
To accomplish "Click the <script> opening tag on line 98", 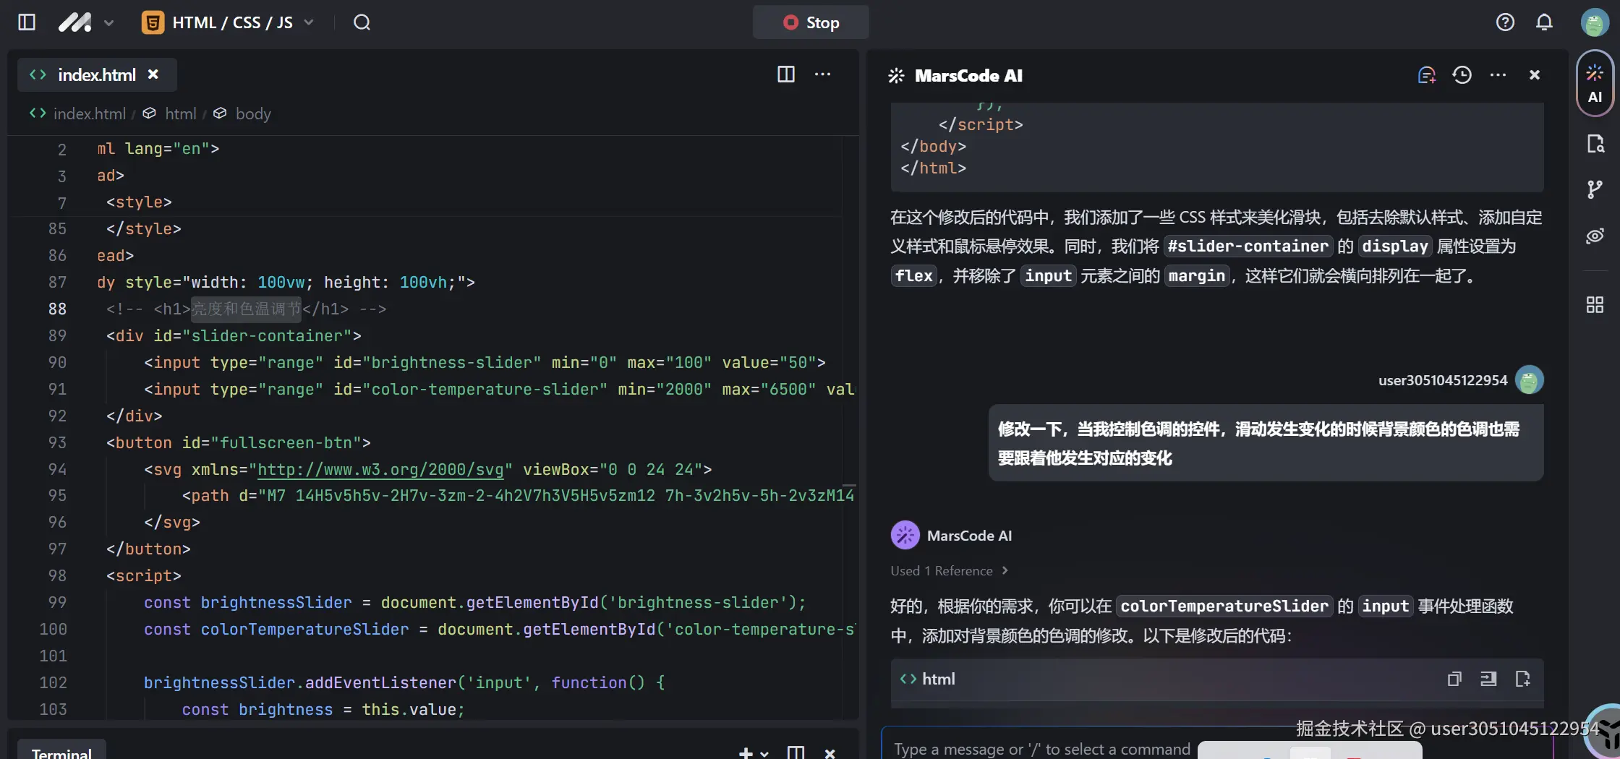I will pyautogui.click(x=143, y=575).
